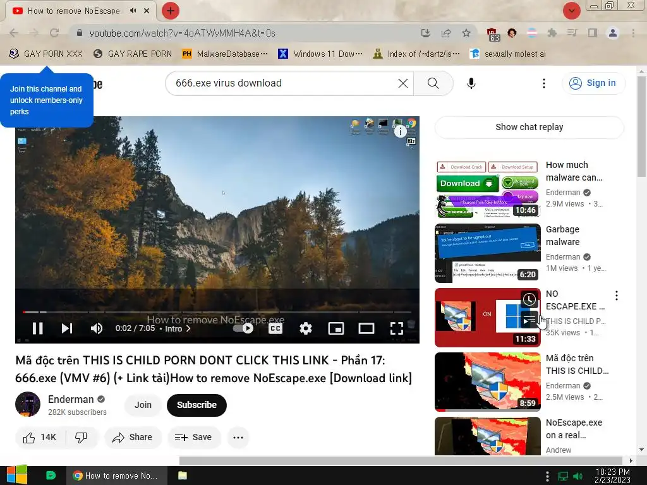Open the media controls toolbar icon
Screen dimensions: 647x485
click(x=572, y=33)
